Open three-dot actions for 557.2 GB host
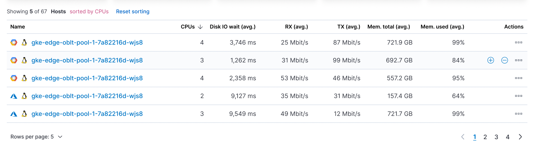This screenshot has width=537, height=150. (518, 78)
